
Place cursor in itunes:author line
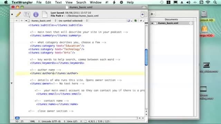(54, 73)
